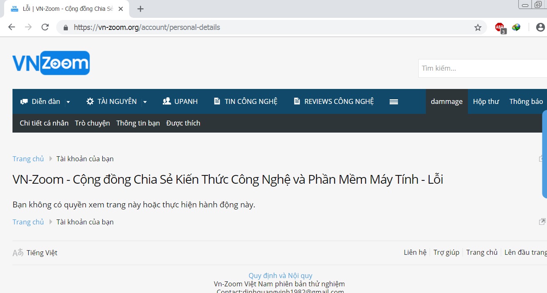Screen dimensions: 547x293
Task: Close the VN-Zoom browser tab
Action: click(x=121, y=9)
